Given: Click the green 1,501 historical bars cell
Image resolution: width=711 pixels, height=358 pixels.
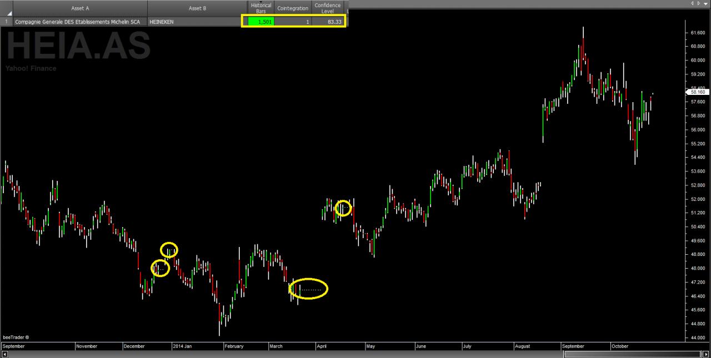Looking at the screenshot, I should point(261,22).
